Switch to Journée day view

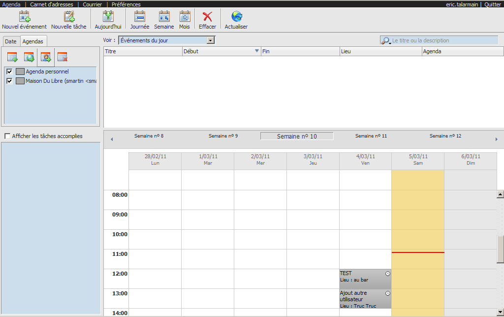[140, 17]
